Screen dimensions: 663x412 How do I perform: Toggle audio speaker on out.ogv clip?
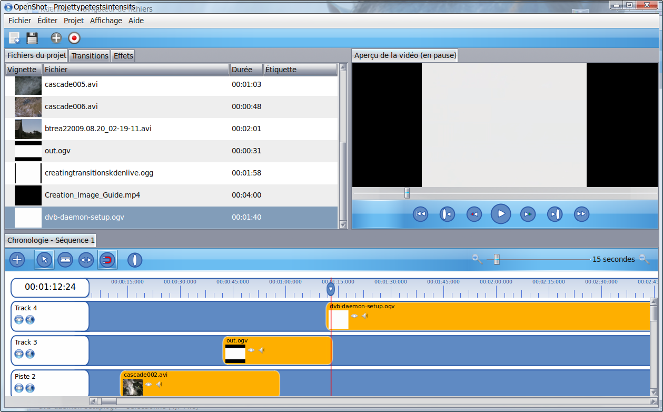tap(261, 350)
